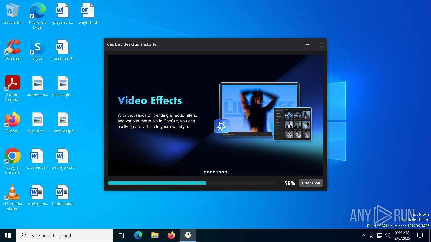Click the taskbar search box
431x242 pixels.
pos(65,235)
